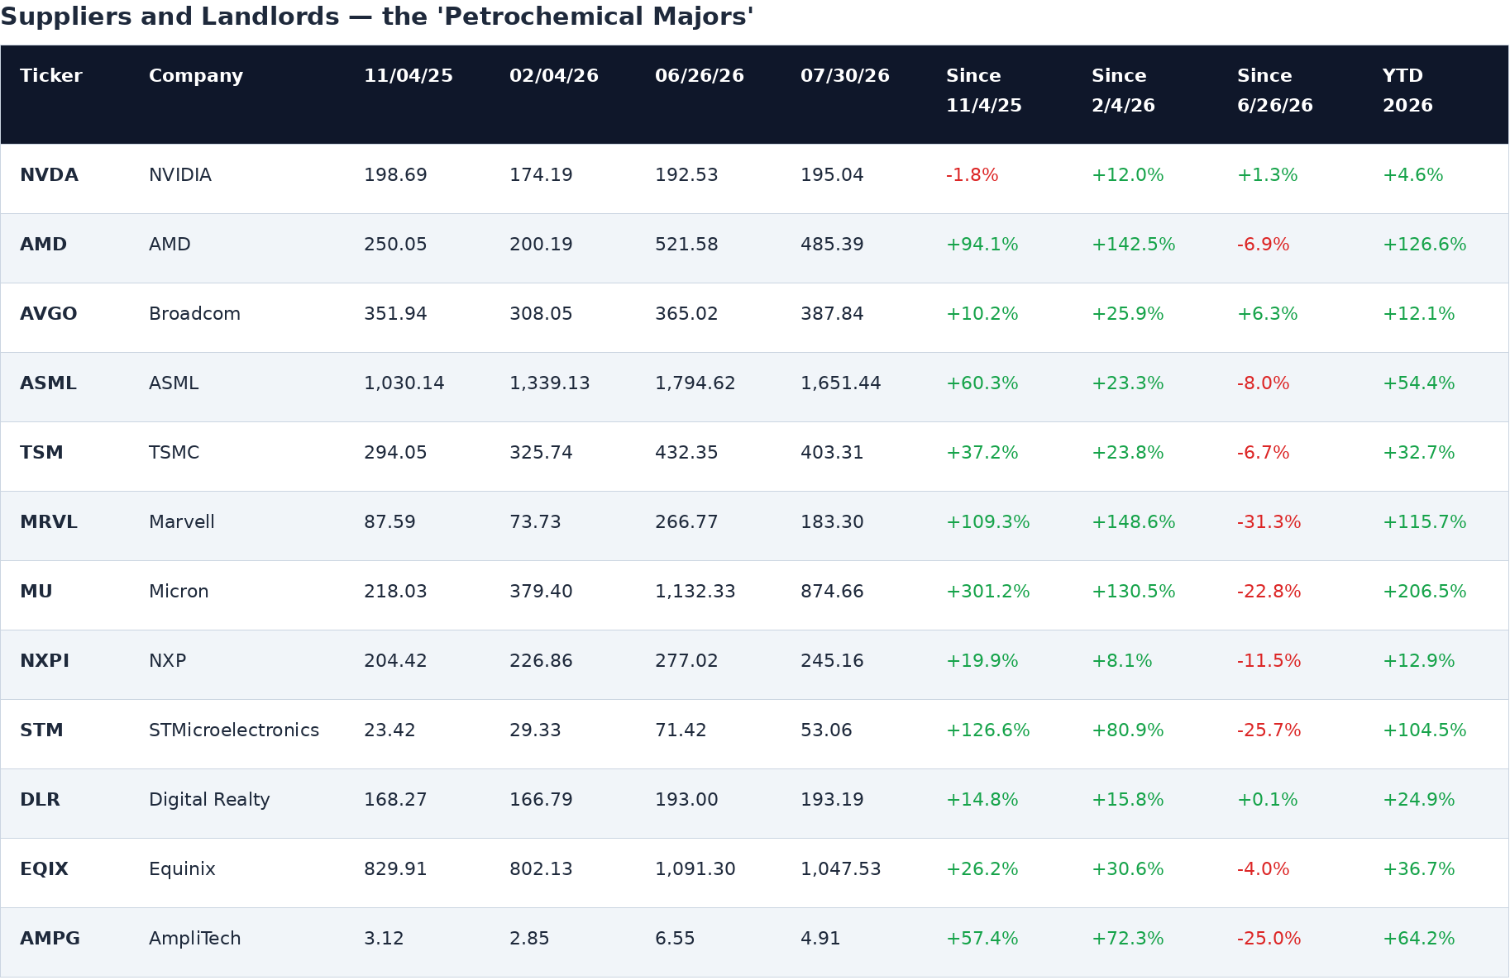
Task: Click the 06/26/26 column header
Action: [x=700, y=76]
